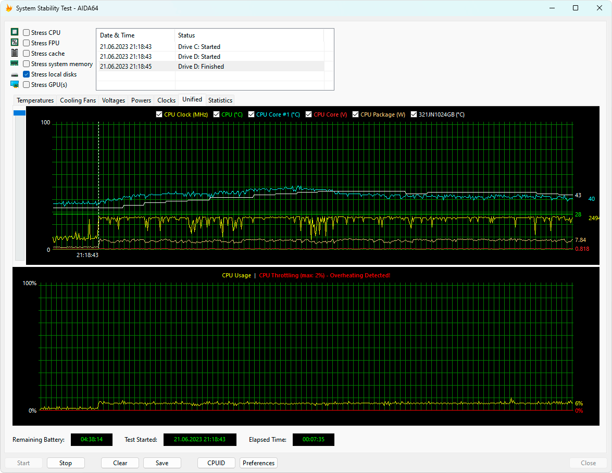
Task: Click the disk drive icon beside Stress local disks
Action: 15,74
